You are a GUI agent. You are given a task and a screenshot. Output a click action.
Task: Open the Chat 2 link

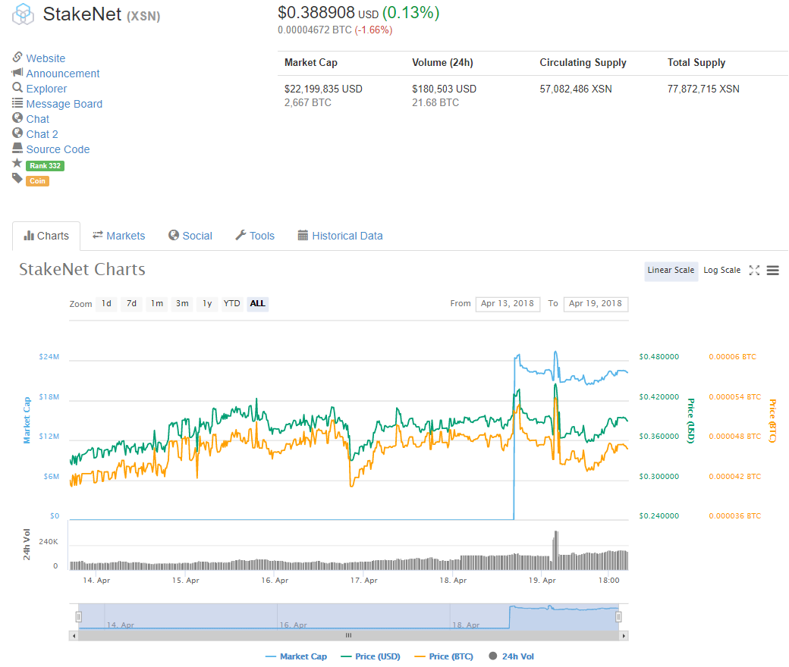42,134
